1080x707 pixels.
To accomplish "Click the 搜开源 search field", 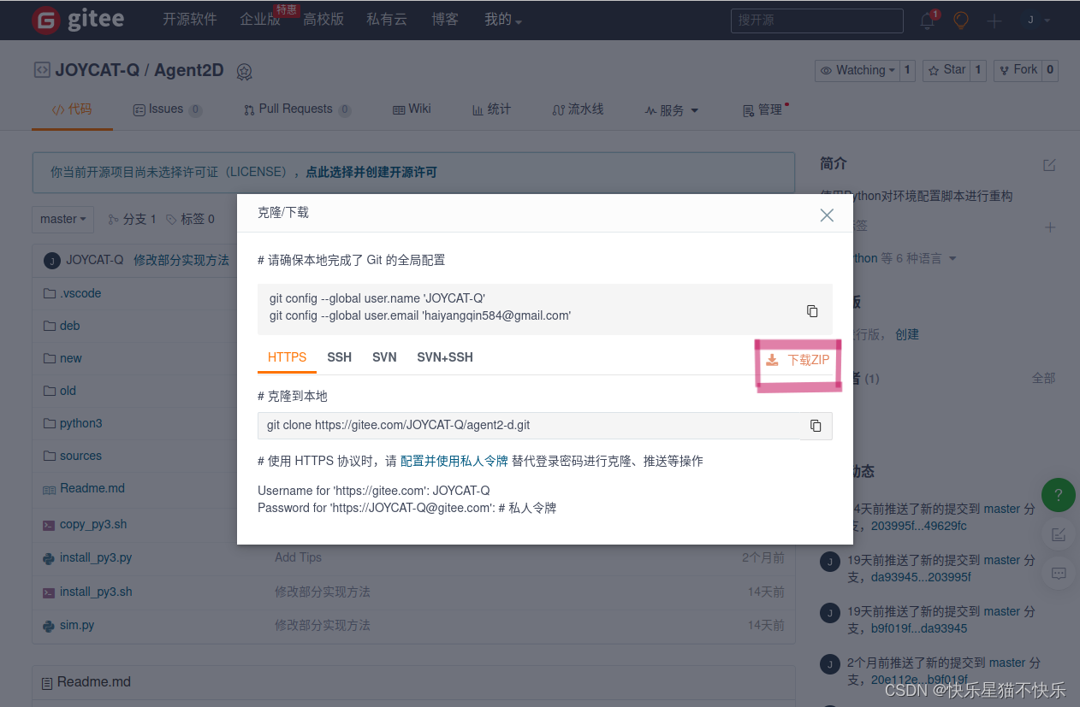I will coord(816,21).
